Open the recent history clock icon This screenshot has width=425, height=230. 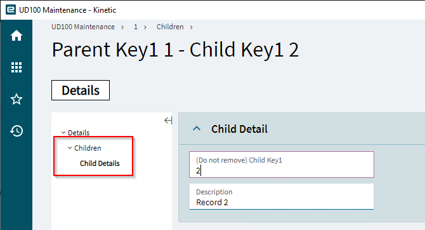pos(16,131)
